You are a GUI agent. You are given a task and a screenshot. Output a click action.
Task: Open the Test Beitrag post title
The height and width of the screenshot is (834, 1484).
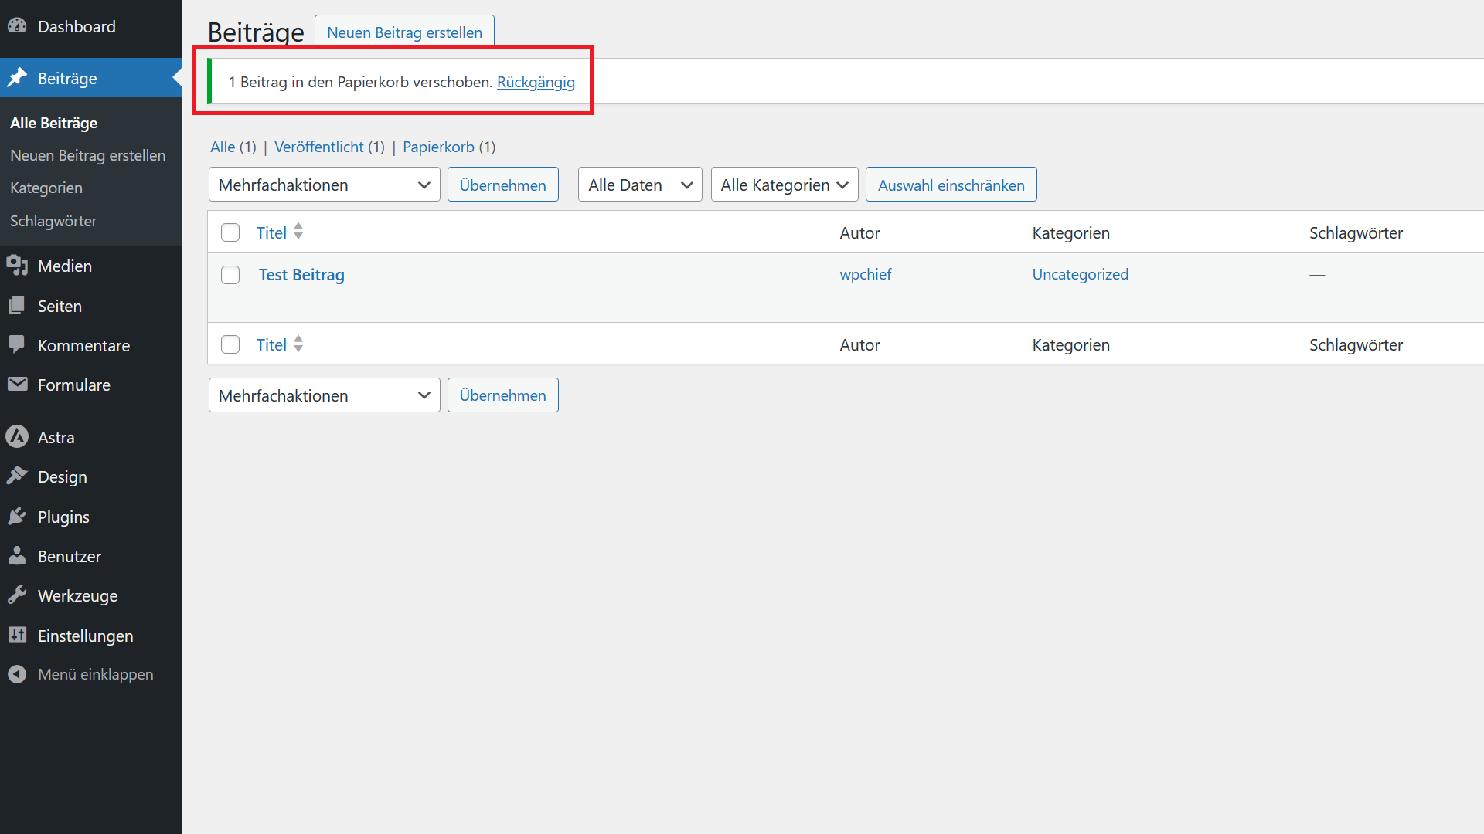click(x=301, y=275)
